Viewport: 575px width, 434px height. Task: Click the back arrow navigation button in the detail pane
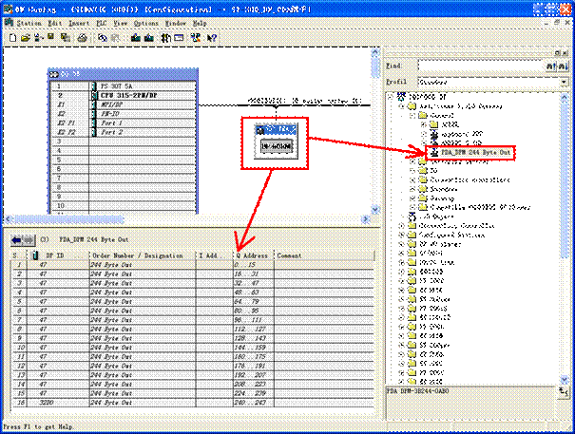coord(24,240)
